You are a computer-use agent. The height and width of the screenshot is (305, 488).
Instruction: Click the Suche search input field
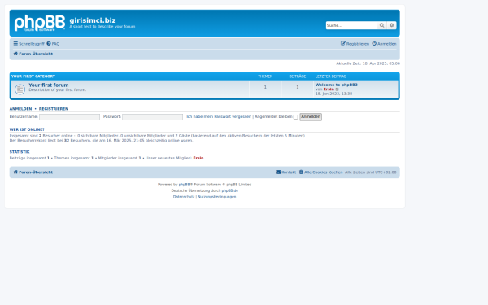click(x=351, y=25)
